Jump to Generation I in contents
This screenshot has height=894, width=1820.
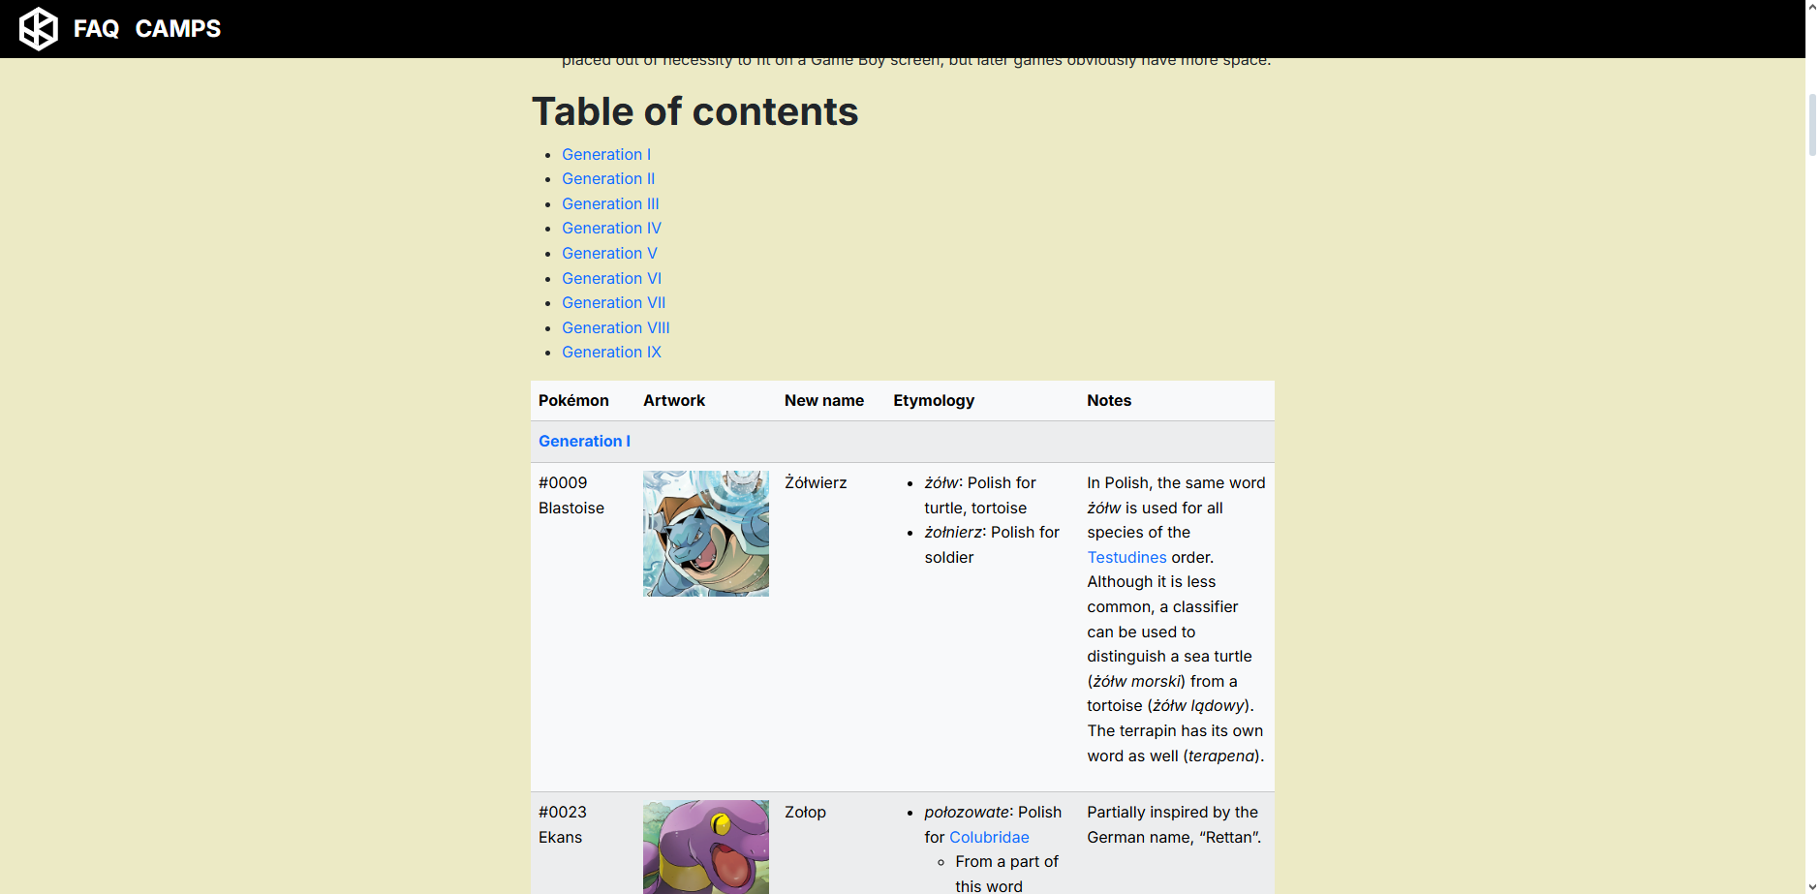[x=606, y=154]
